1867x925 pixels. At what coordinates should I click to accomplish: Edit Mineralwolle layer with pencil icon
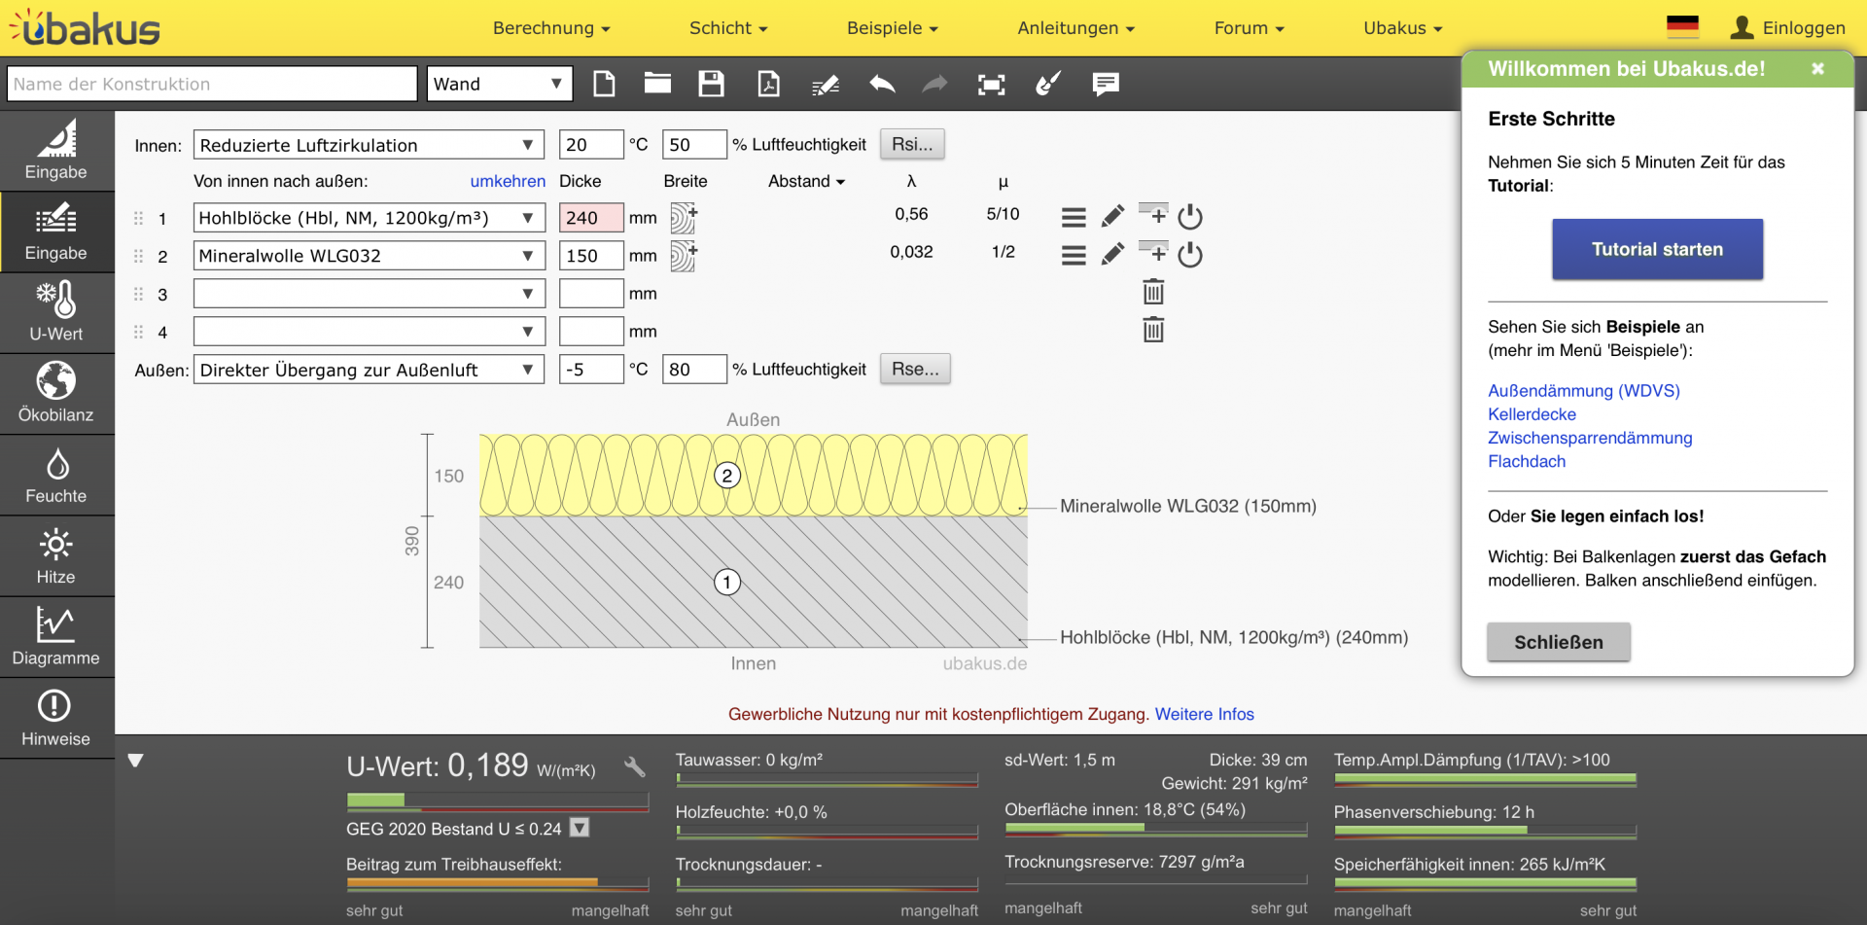(x=1112, y=255)
